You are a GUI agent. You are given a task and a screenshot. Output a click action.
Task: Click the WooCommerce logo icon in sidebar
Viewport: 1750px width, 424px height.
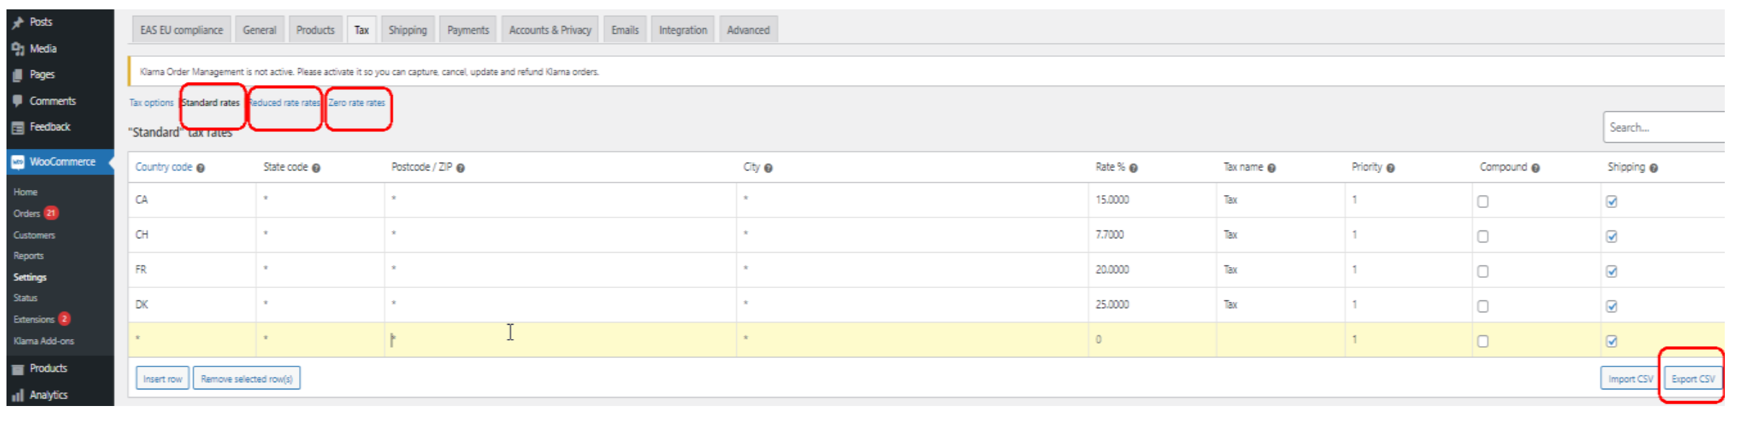tap(18, 163)
